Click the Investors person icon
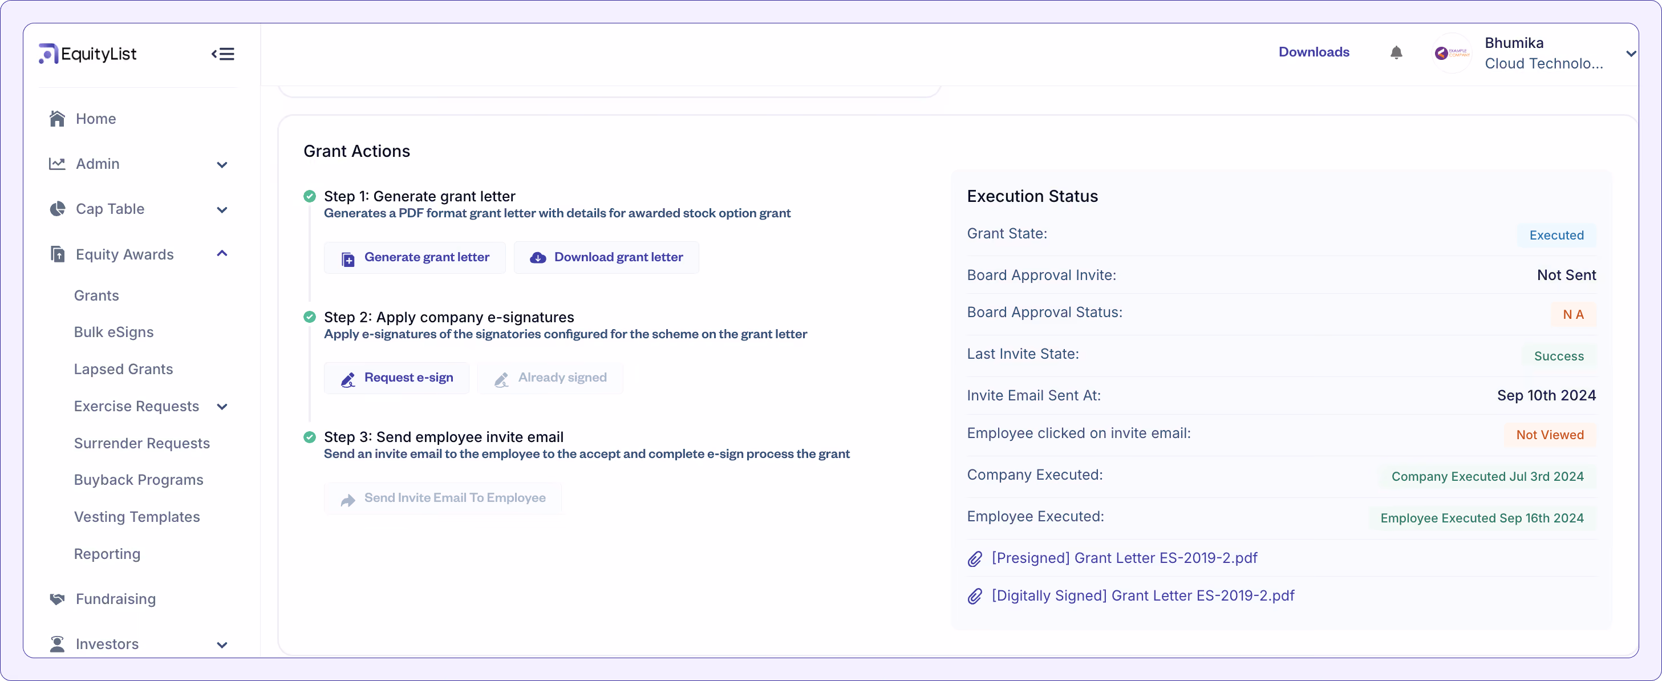 pyautogui.click(x=58, y=644)
